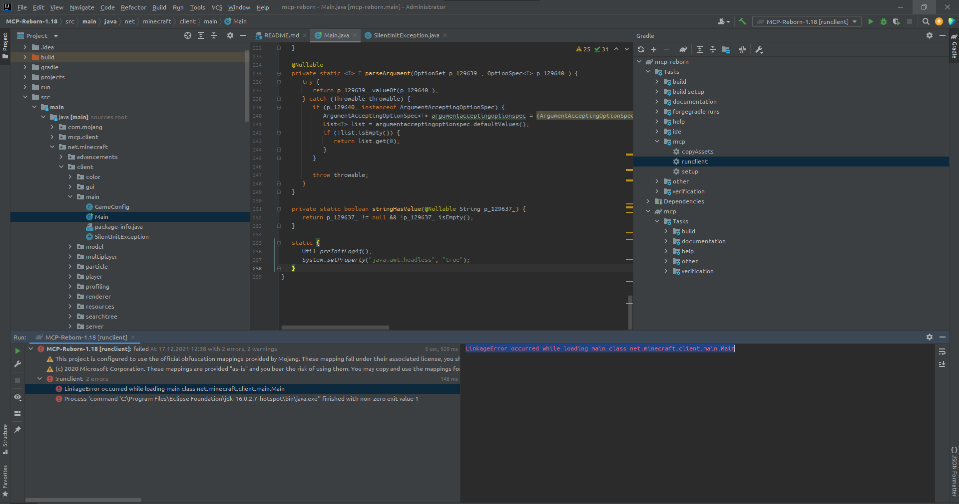The image size is (959, 504).
Task: Refresh all Gradle projects
Action: click(640, 49)
